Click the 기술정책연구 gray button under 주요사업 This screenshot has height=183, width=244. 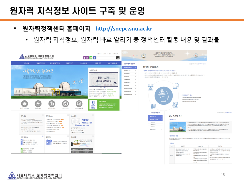[76, 149]
